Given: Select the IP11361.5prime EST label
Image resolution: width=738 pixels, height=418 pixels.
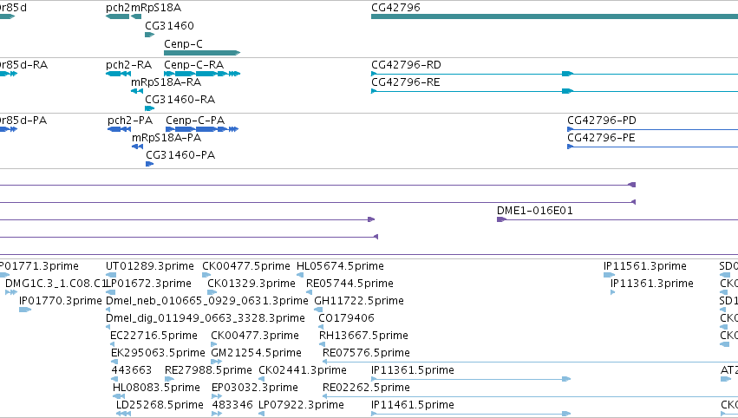Looking at the screenshot, I should pos(413,370).
